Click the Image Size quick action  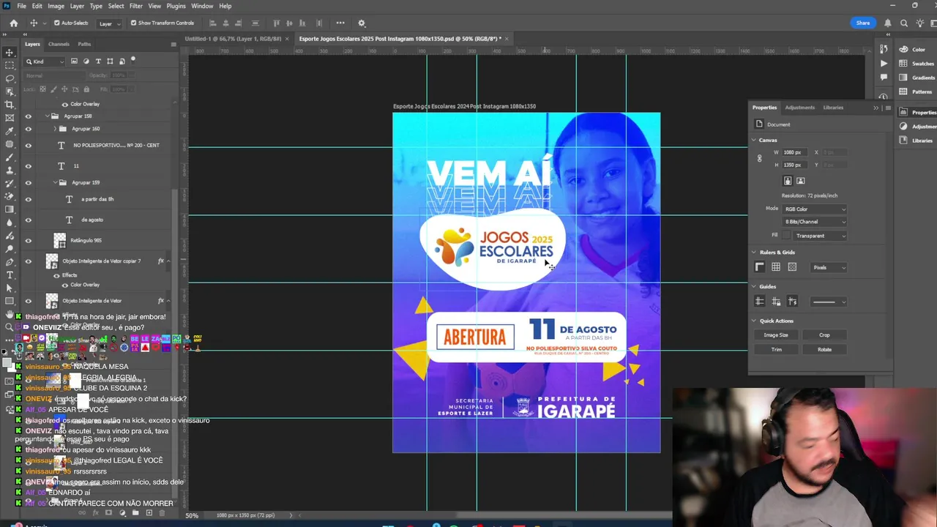pos(776,334)
